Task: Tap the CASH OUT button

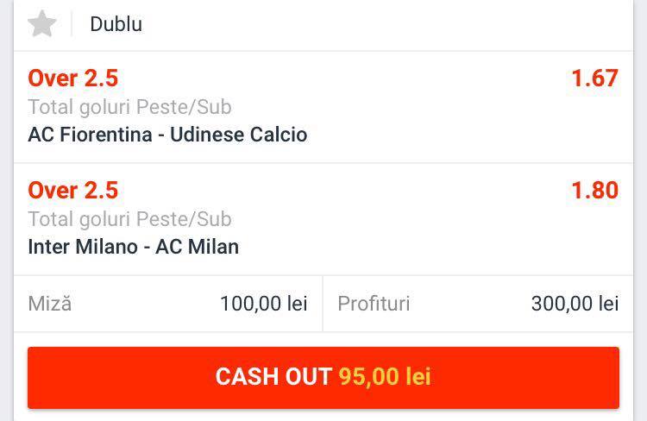Action: tap(323, 378)
